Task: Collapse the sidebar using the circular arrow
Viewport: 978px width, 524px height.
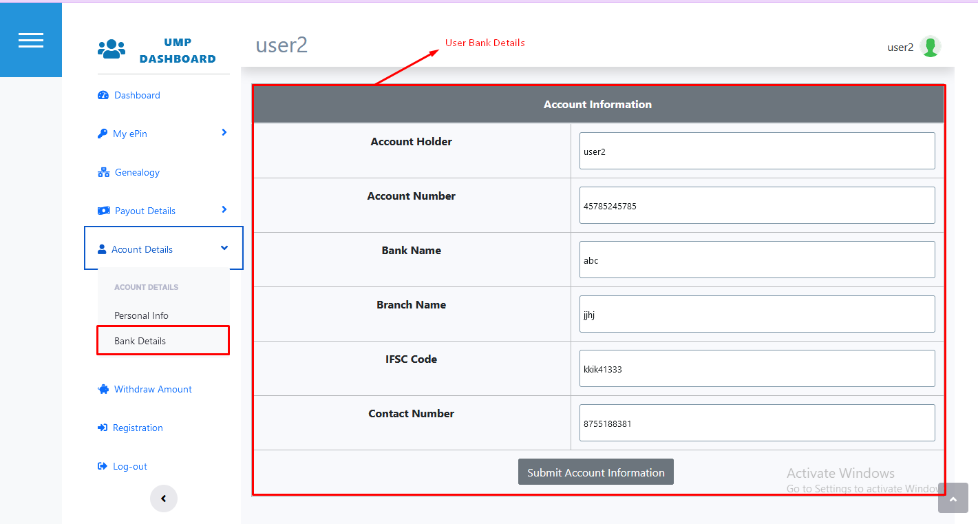Action: [163, 498]
